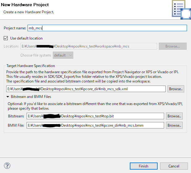The height and width of the screenshot is (173, 191).
Task: Click the Choose file system label
Action: pyautogui.click(x=36, y=55)
